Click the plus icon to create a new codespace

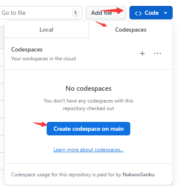(x=142, y=54)
